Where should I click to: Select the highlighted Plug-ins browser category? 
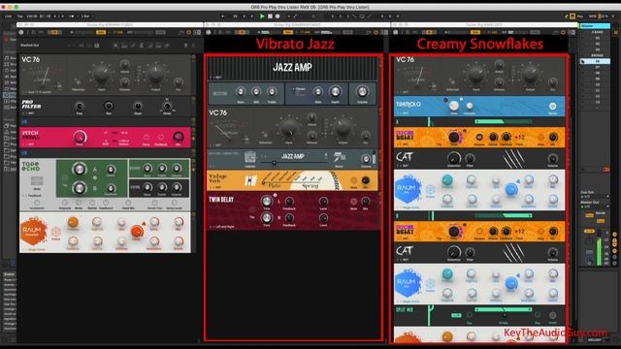11,95
